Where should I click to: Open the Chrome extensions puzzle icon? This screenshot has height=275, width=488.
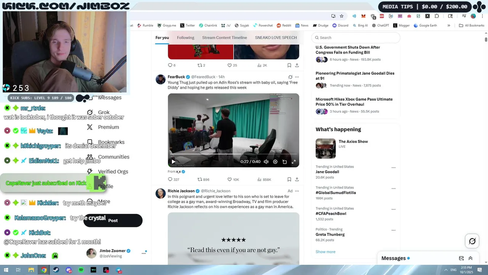pos(437,16)
